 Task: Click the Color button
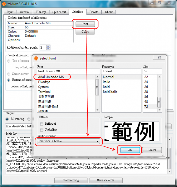85,32
